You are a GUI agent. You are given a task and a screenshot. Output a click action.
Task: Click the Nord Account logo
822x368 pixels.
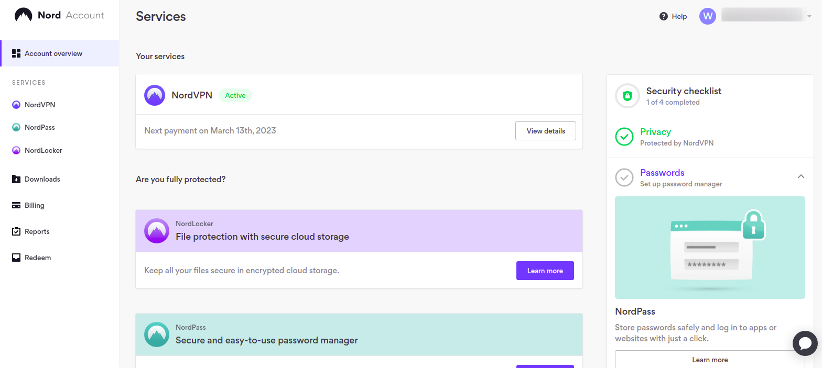point(59,15)
